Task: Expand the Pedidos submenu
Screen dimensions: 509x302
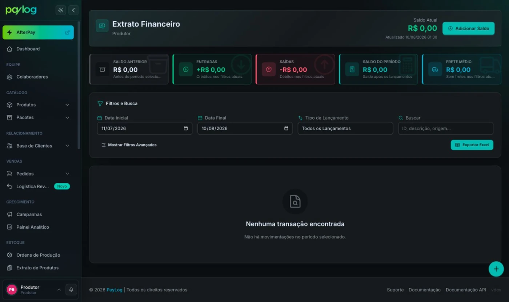Action: pyautogui.click(x=67, y=174)
